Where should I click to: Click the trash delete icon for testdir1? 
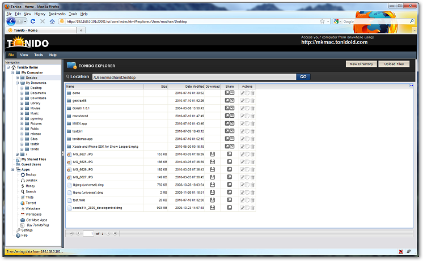(x=252, y=131)
